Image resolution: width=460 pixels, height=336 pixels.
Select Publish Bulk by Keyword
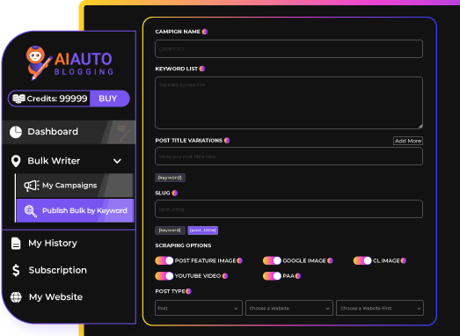tap(75, 211)
